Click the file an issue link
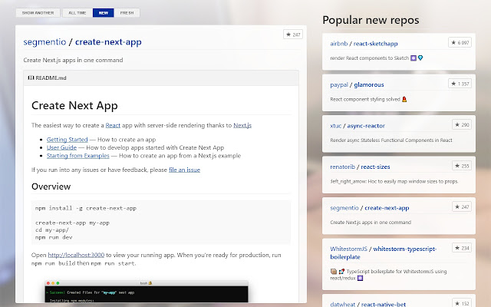This screenshot has width=491, height=307. (184, 170)
